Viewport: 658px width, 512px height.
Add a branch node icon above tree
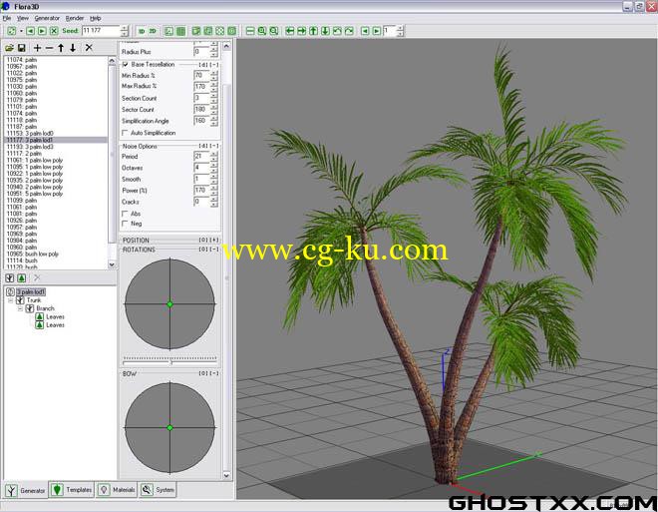coord(10,278)
